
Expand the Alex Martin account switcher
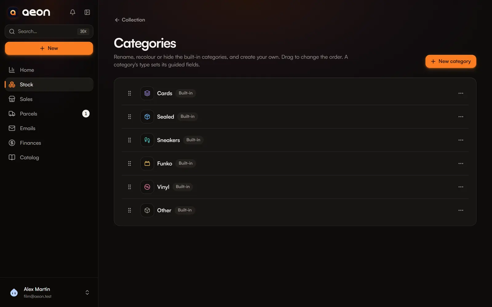87,293
